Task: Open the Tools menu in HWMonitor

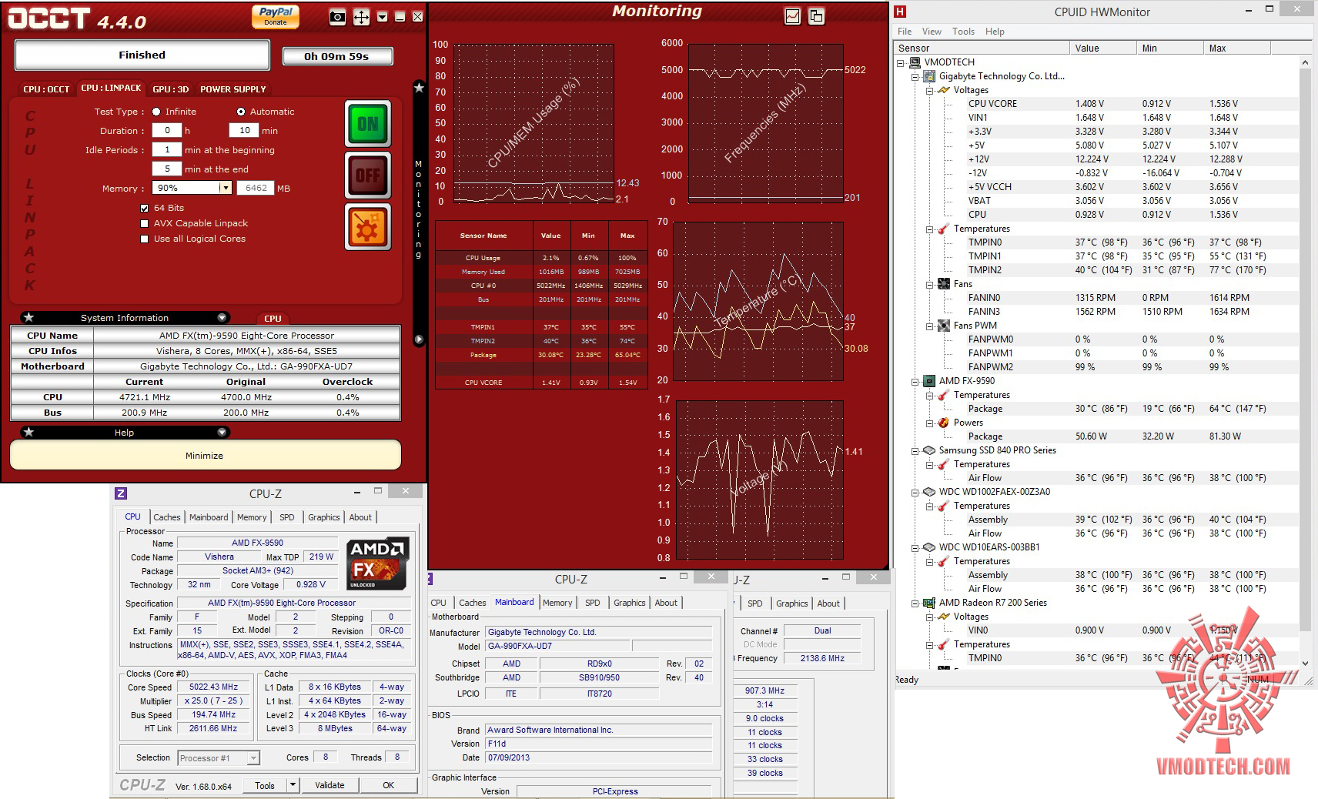Action: (x=963, y=32)
